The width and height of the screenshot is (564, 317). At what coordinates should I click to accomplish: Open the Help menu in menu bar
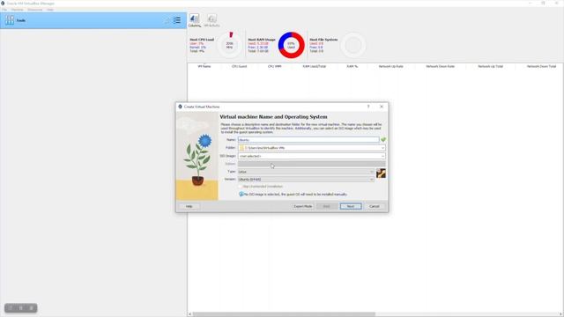[50, 10]
